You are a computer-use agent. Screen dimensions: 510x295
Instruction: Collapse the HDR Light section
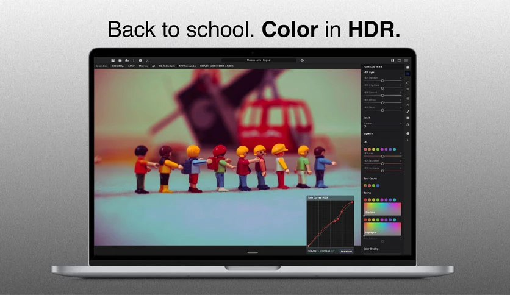point(369,73)
